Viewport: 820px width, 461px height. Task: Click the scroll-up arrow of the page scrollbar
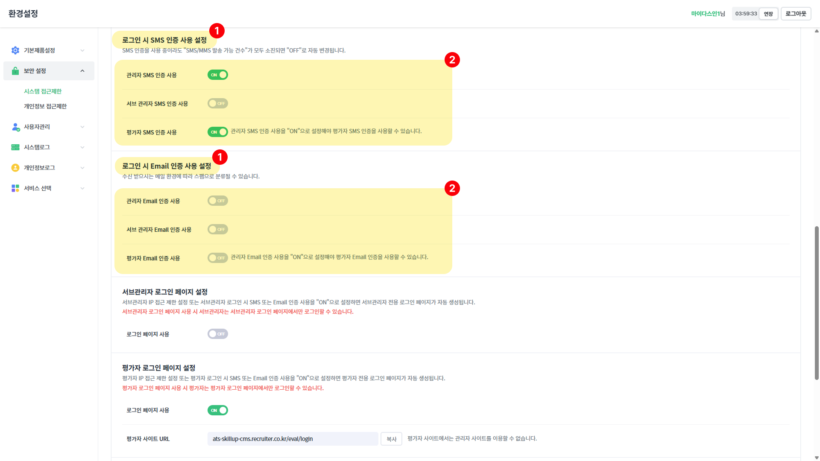click(x=817, y=31)
